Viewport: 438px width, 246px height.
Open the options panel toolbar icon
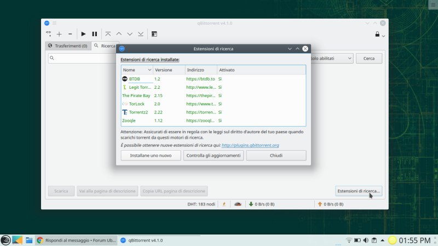point(154,34)
